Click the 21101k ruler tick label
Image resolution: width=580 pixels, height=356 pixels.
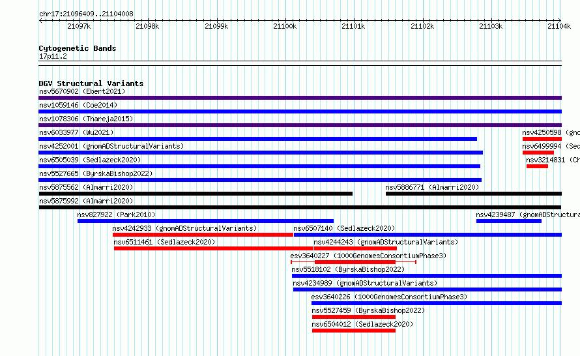[x=353, y=26]
